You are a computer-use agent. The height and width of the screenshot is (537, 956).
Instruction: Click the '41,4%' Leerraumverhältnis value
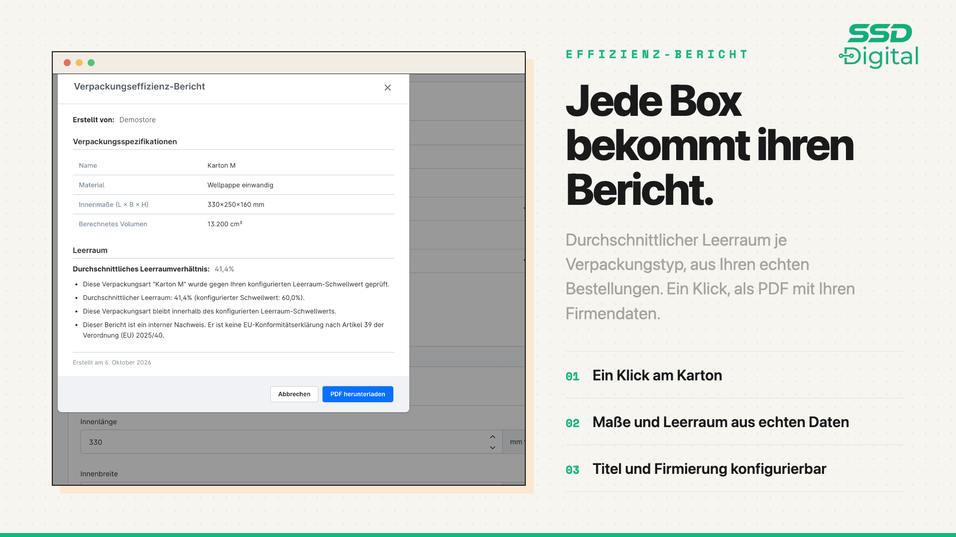point(225,269)
